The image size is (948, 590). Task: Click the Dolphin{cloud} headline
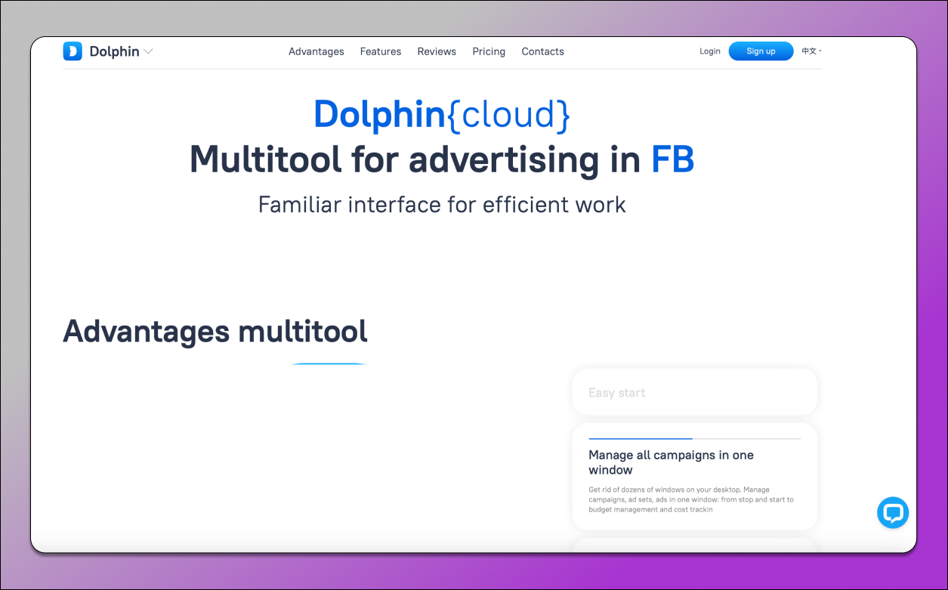click(442, 114)
